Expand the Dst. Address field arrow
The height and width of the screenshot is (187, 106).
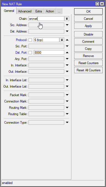click(x=67, y=31)
